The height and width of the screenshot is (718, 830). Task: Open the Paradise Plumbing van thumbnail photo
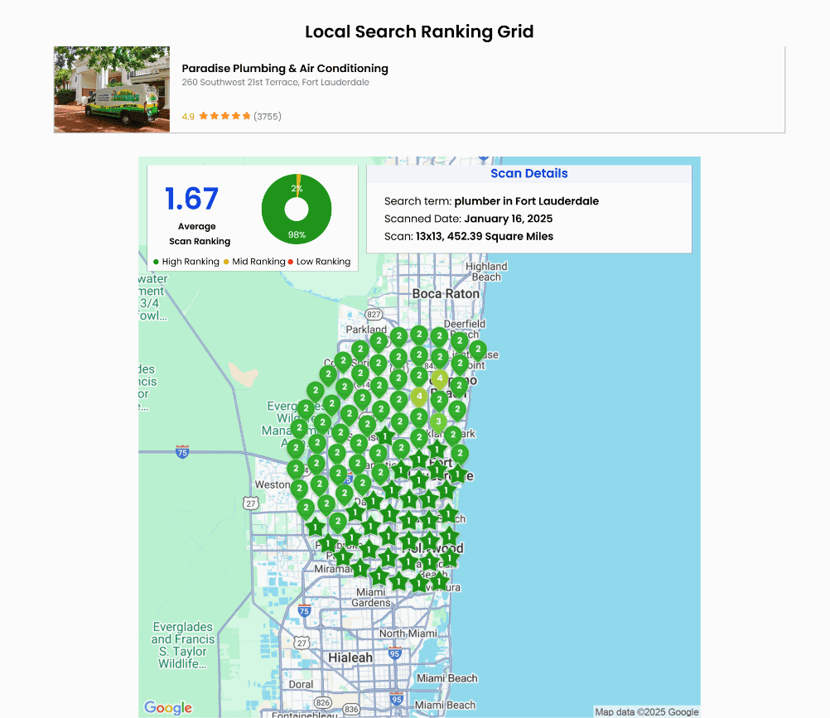click(112, 89)
